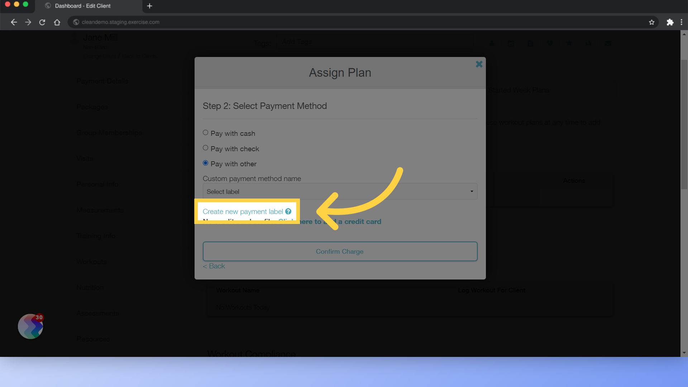Click the browser bookmark star icon
Image resolution: width=688 pixels, height=387 pixels.
[x=652, y=22]
